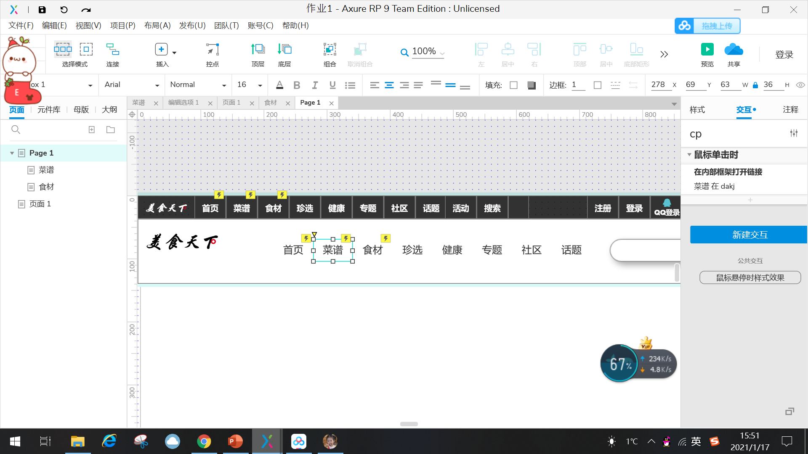
Task: Click the 鼠标悬停时样式效果 button
Action: click(750, 277)
